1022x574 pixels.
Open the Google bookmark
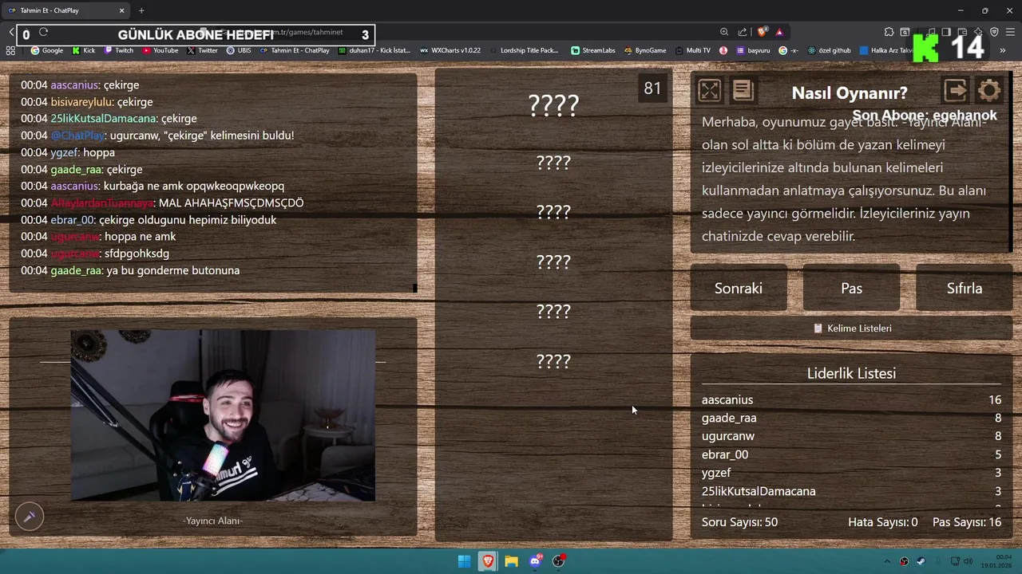[47, 50]
